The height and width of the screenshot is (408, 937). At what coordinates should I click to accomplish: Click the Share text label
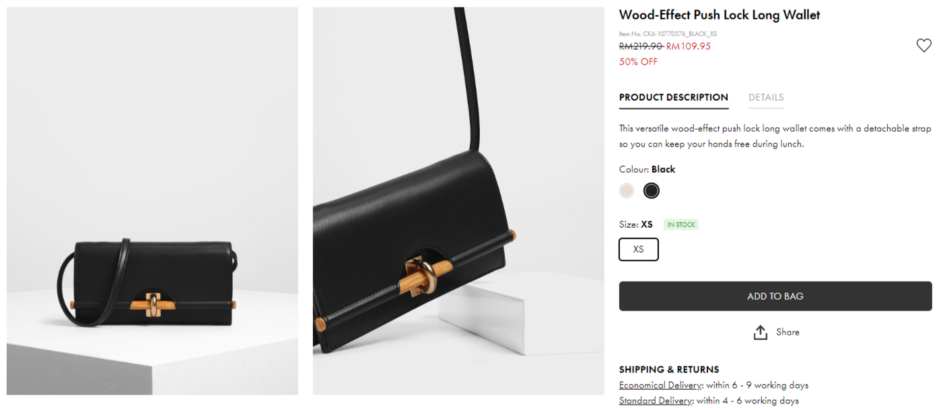tap(788, 332)
